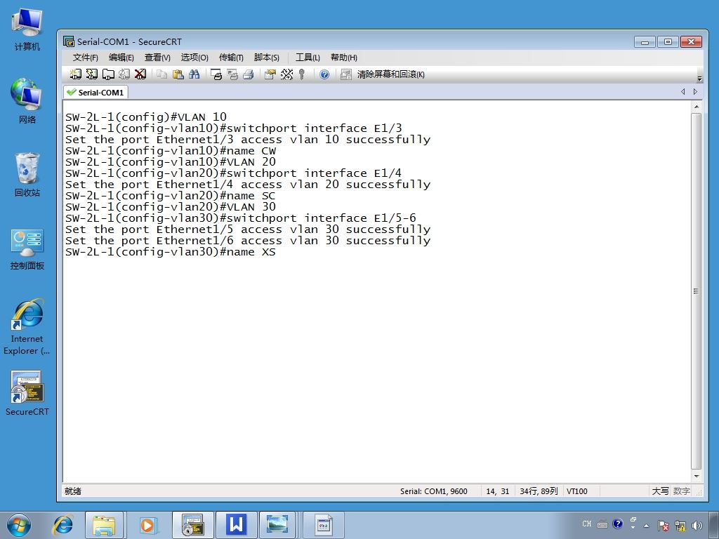Click 清除屏幕和回滚(K) button
The height and width of the screenshot is (539, 719).
pyautogui.click(x=390, y=74)
